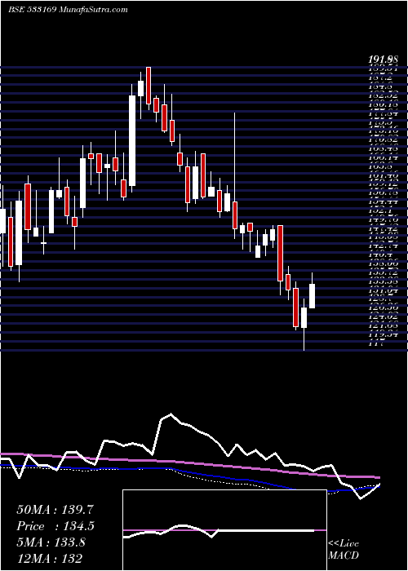408x571 pixels.
Task: Click the tallest white candlestick near the peak
Action: 132,140
